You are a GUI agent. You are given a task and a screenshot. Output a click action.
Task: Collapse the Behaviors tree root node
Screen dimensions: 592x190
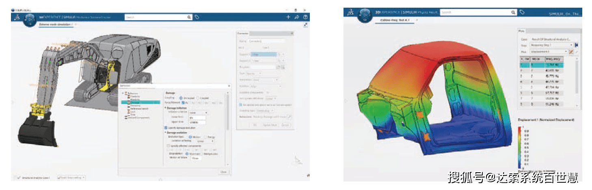click(123, 93)
